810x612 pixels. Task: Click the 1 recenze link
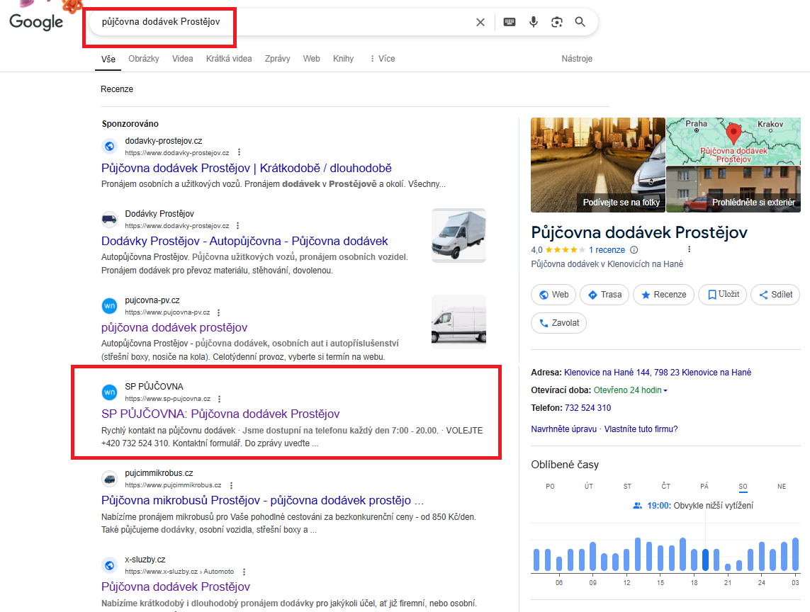click(607, 250)
